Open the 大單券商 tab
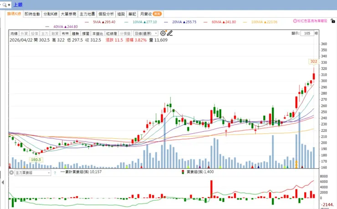The width and height of the screenshot is (337, 209). click(x=69, y=14)
